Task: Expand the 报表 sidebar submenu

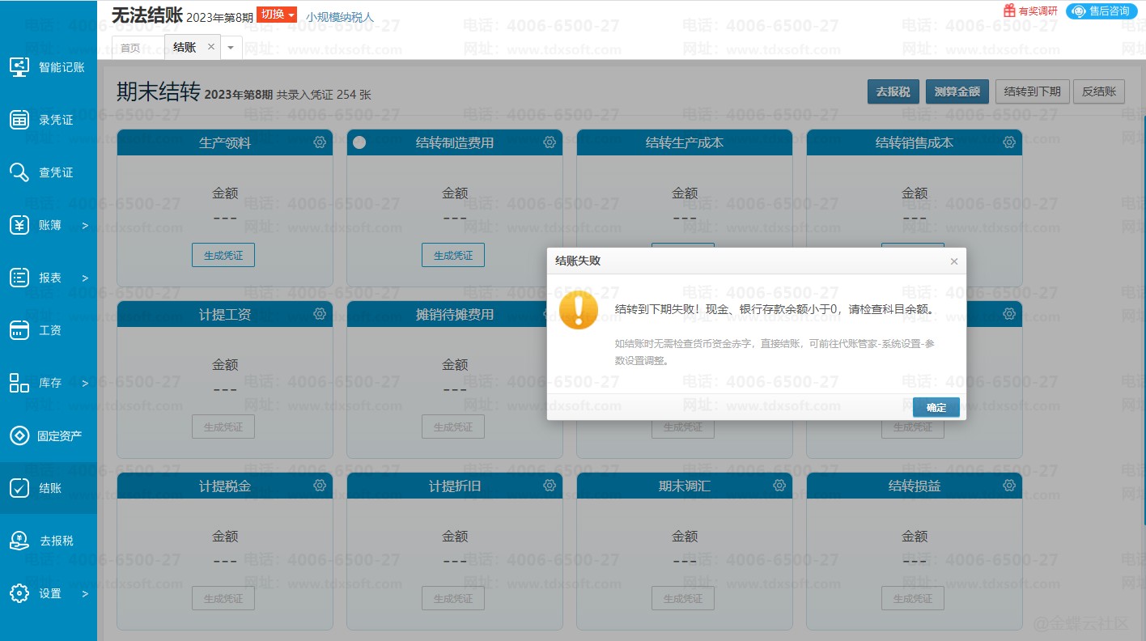Action: click(85, 278)
